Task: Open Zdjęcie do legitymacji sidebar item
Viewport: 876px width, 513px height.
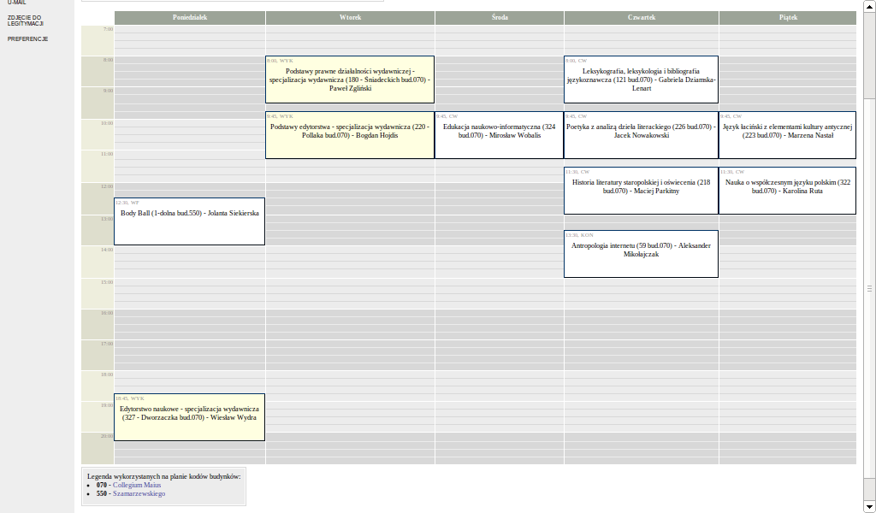Action: 25,20
